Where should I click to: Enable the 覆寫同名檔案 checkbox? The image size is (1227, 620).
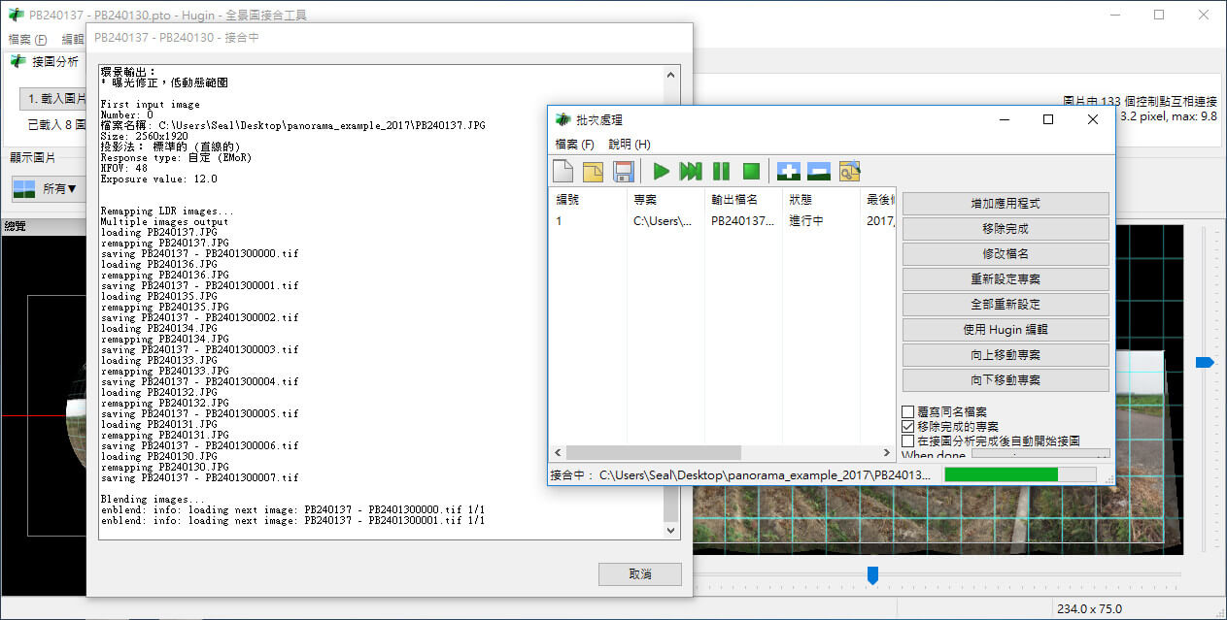coord(908,411)
